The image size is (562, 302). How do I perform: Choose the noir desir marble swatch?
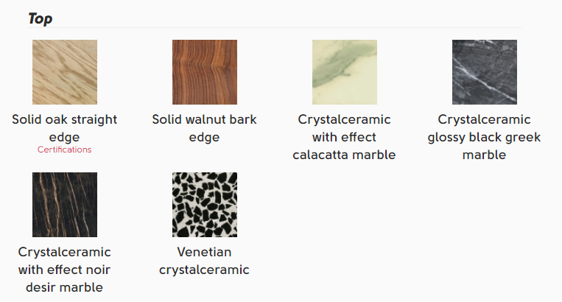coord(65,205)
